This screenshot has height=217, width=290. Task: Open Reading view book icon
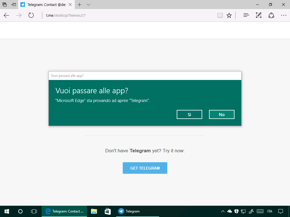tap(220, 15)
